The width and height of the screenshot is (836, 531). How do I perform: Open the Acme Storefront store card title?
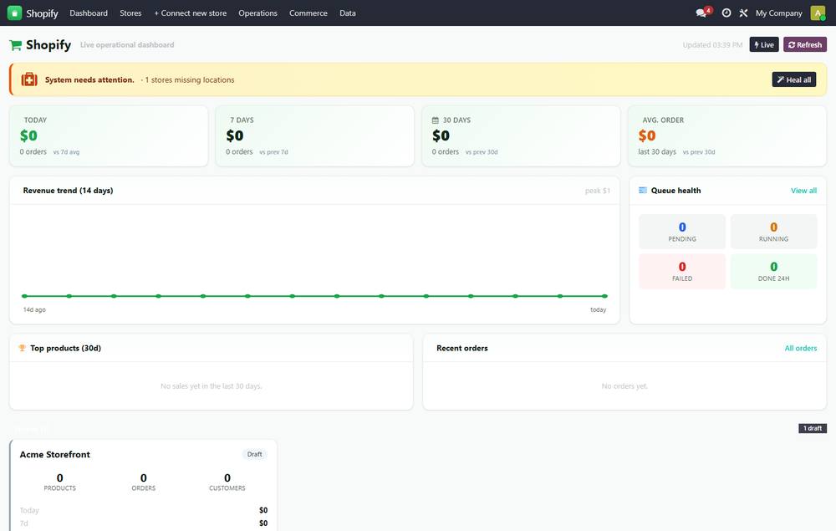55,454
